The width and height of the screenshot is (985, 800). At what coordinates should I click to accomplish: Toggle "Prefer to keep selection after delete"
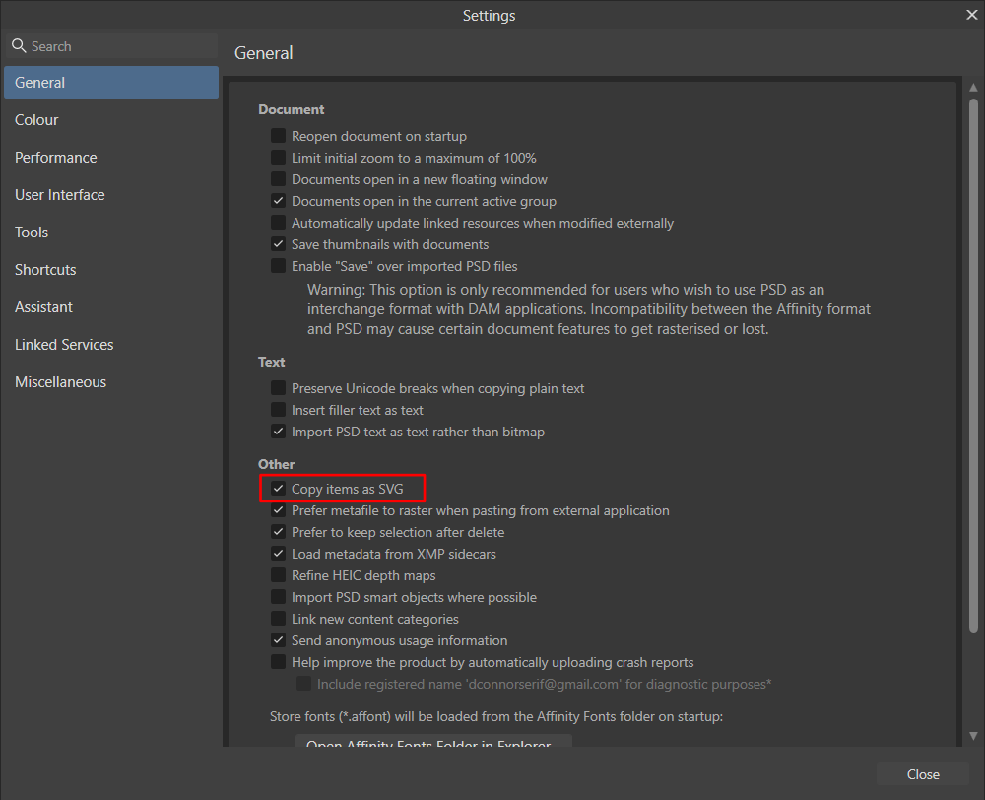278,532
